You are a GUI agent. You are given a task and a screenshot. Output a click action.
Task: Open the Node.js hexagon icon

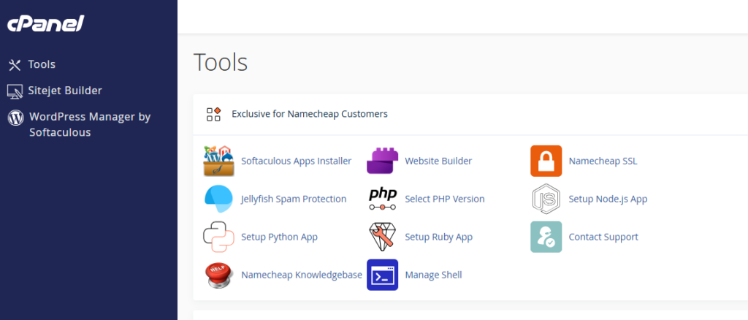point(546,199)
